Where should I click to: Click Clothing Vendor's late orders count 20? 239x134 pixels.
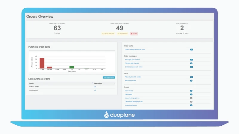tap(95, 87)
